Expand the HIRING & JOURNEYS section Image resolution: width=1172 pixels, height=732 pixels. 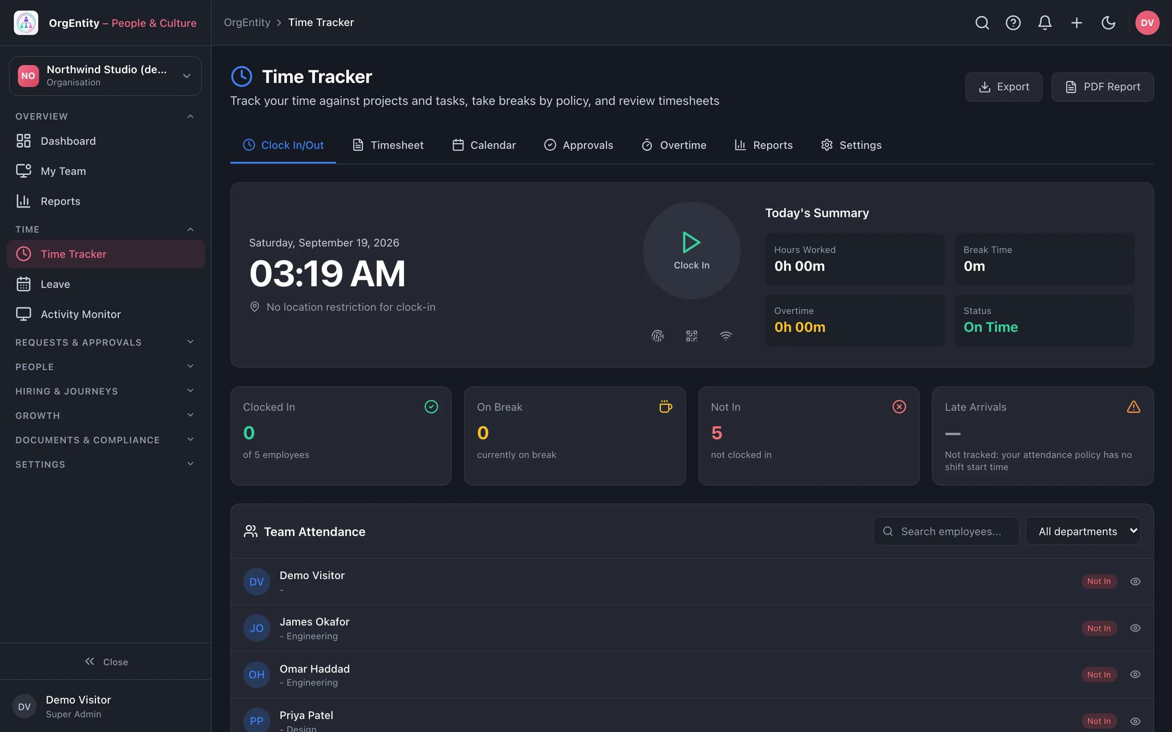coord(105,391)
